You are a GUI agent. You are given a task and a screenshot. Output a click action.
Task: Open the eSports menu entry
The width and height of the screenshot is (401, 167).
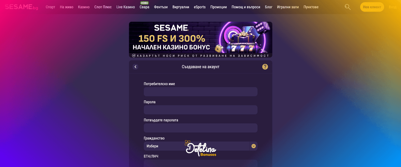(x=200, y=7)
